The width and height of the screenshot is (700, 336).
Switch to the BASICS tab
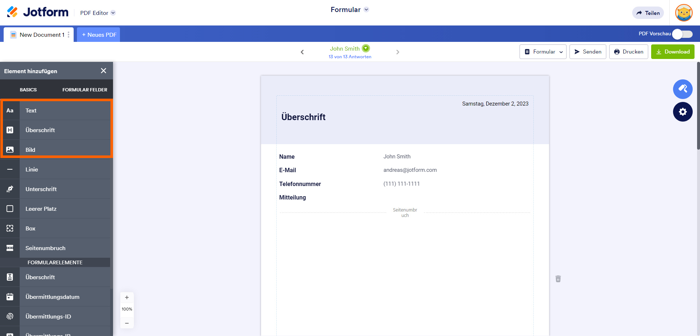click(x=28, y=90)
